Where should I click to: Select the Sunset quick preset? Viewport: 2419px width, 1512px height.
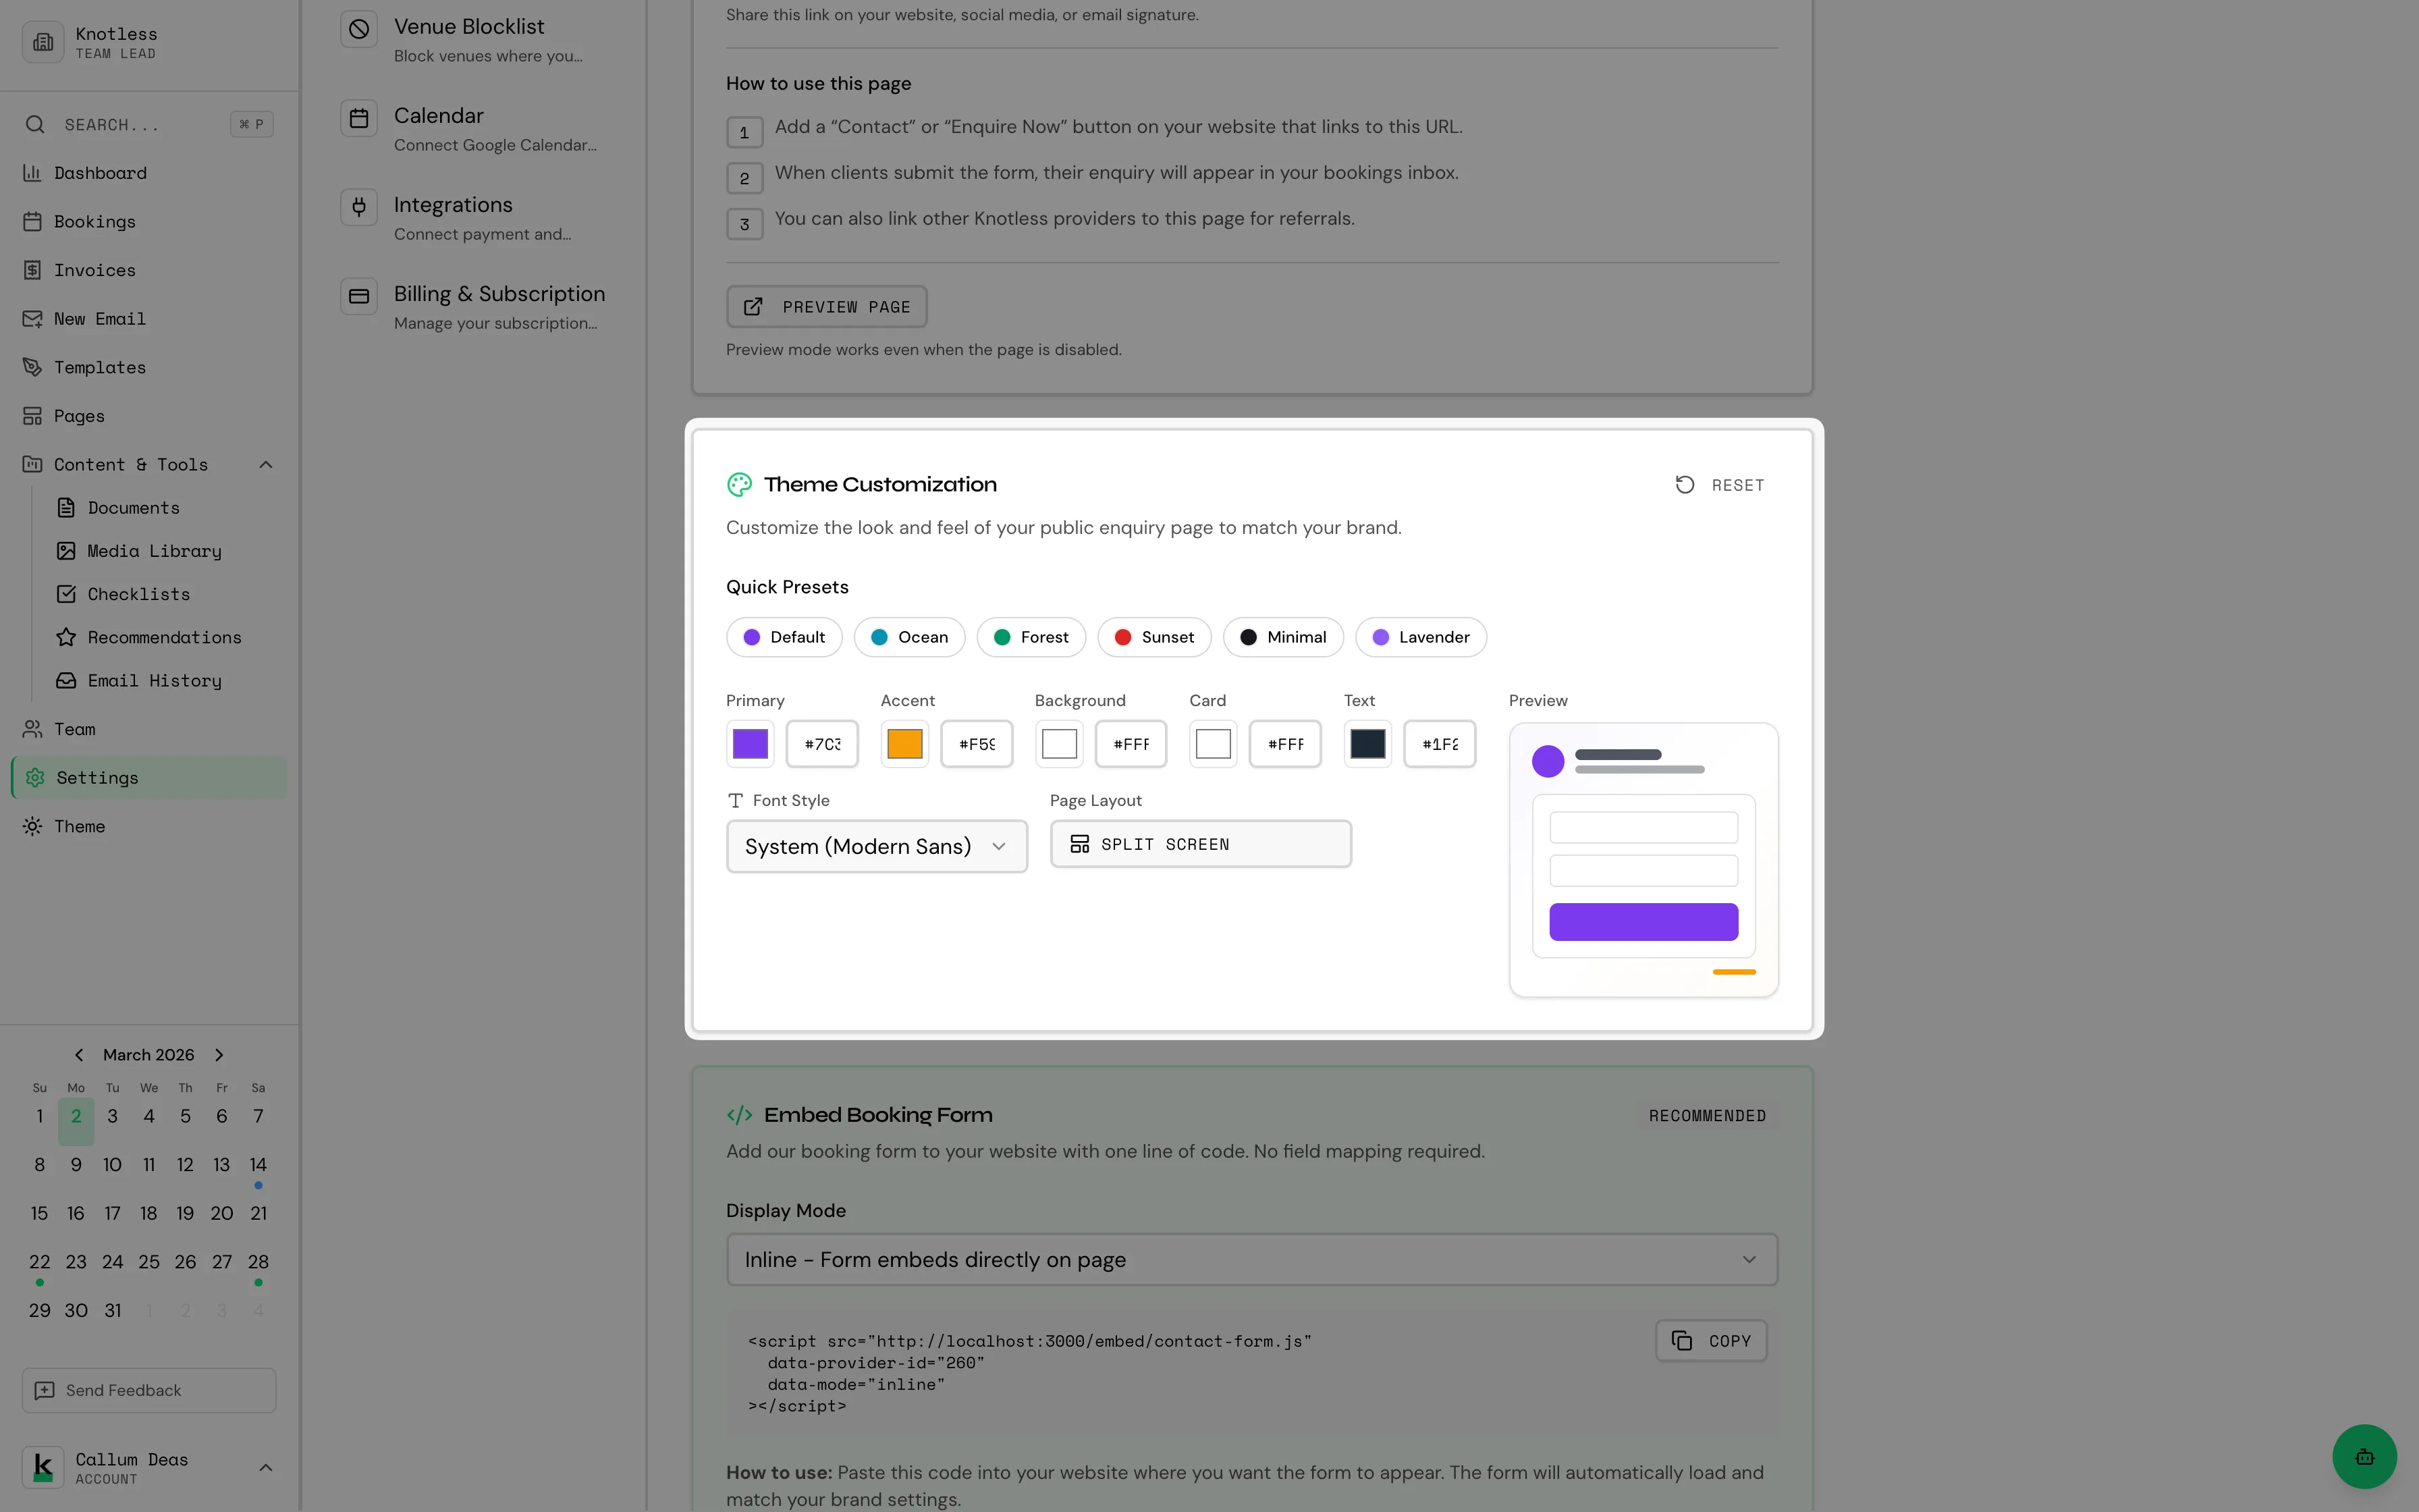click(1153, 637)
